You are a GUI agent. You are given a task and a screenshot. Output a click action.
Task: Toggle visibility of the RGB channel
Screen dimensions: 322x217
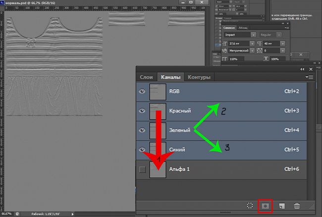point(143,91)
